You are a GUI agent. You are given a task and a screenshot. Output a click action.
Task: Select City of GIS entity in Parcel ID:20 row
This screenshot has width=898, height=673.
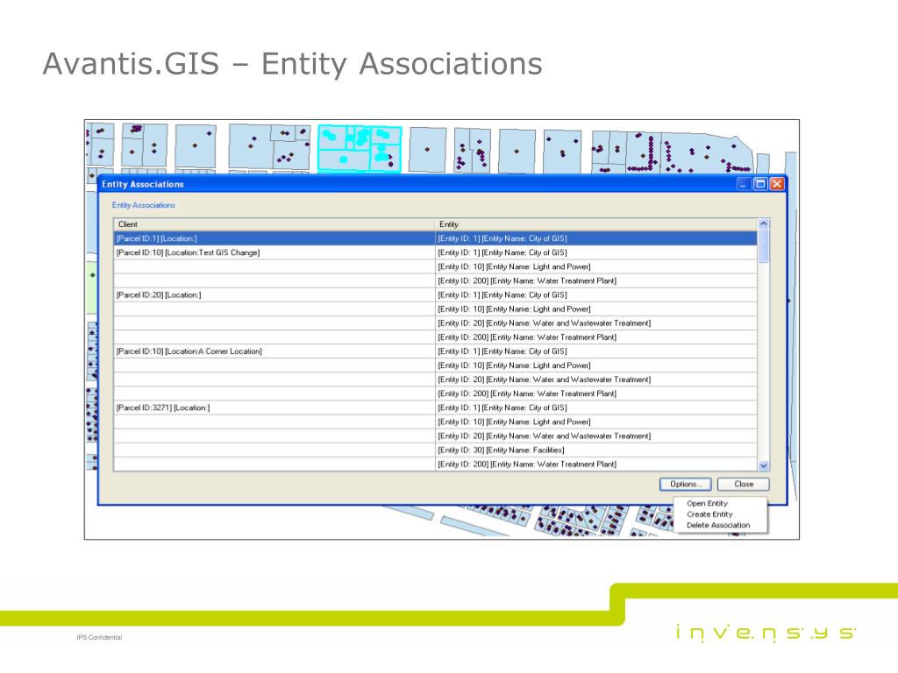596,294
